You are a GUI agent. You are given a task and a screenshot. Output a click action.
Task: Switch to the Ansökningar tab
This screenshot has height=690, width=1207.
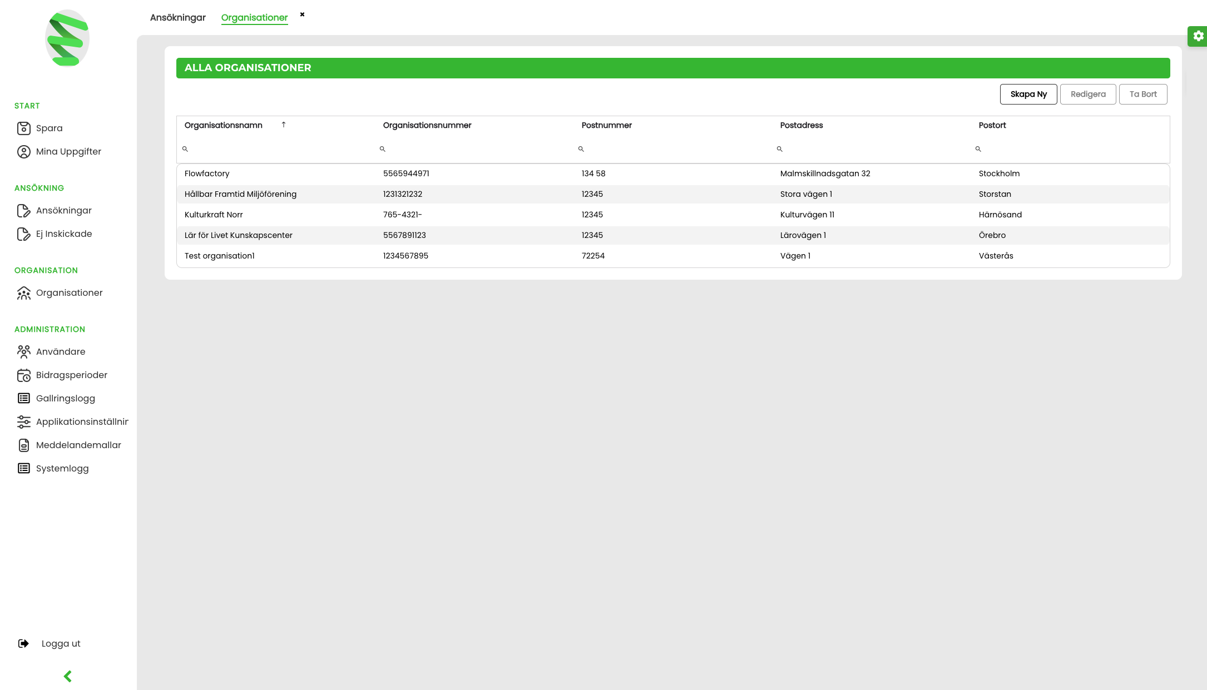(177, 18)
